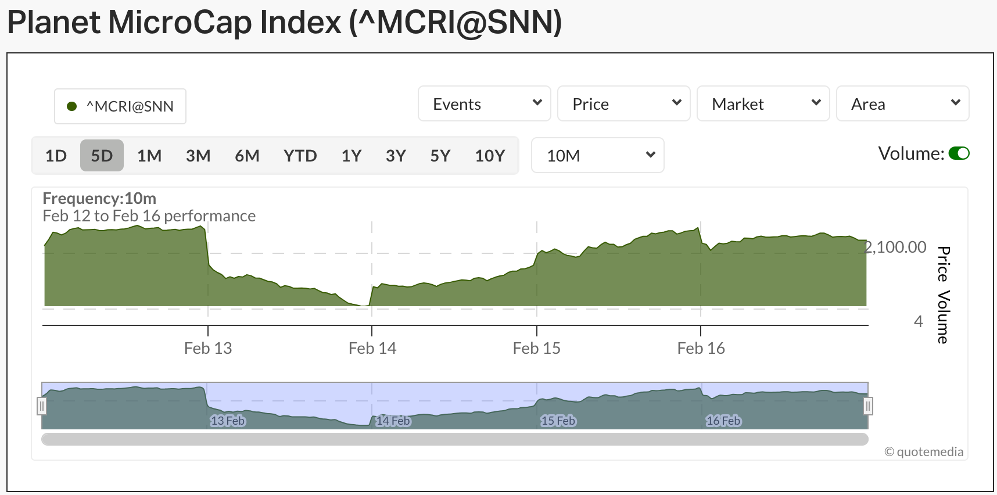Select the 5D time range

click(102, 156)
